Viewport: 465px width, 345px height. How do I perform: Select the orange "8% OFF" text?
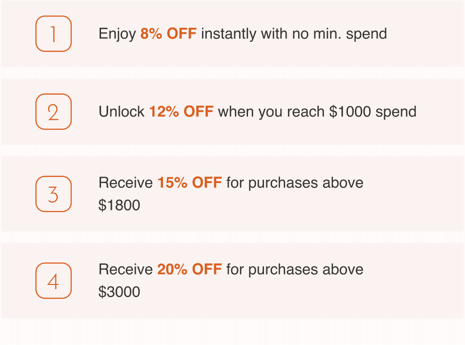click(x=168, y=34)
